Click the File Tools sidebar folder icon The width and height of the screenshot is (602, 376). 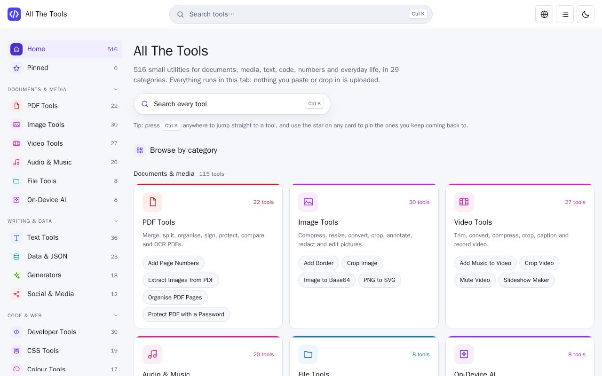tap(16, 181)
